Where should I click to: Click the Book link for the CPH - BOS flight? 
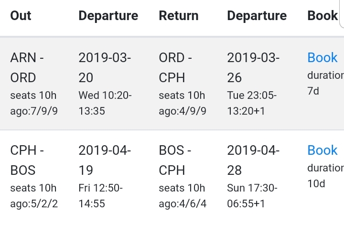pyautogui.click(x=322, y=150)
